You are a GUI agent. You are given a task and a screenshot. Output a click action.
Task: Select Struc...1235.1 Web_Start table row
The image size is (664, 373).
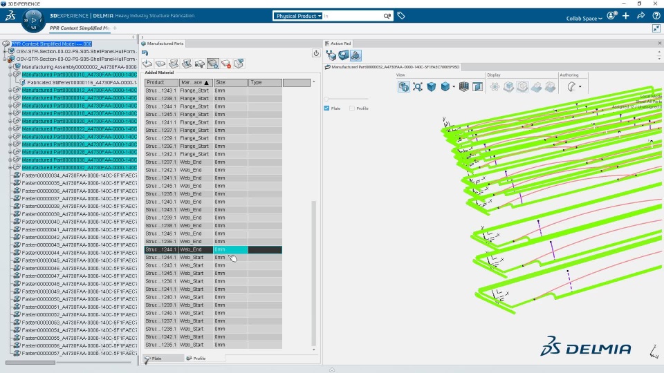tap(213, 345)
